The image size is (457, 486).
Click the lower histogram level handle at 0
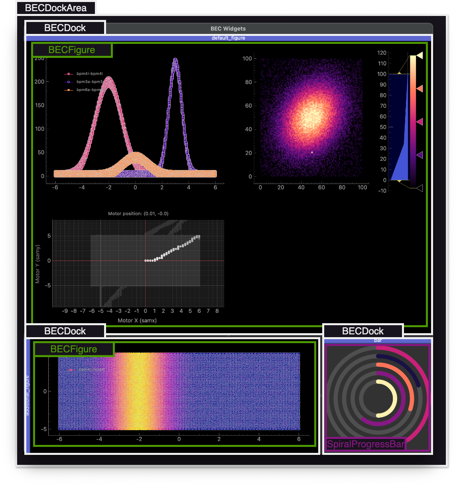[x=399, y=181]
